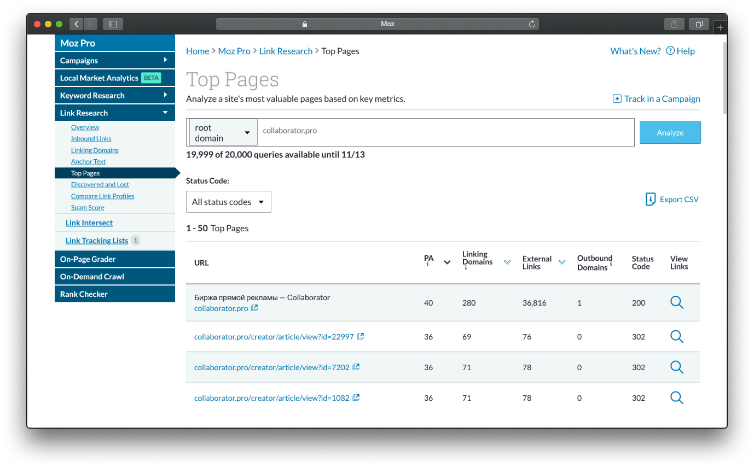Reload the page with the refresh icon
Viewport: 754px width, 468px height.
pos(532,24)
